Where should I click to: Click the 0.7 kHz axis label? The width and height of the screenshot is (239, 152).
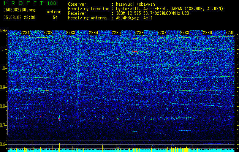click(3, 125)
